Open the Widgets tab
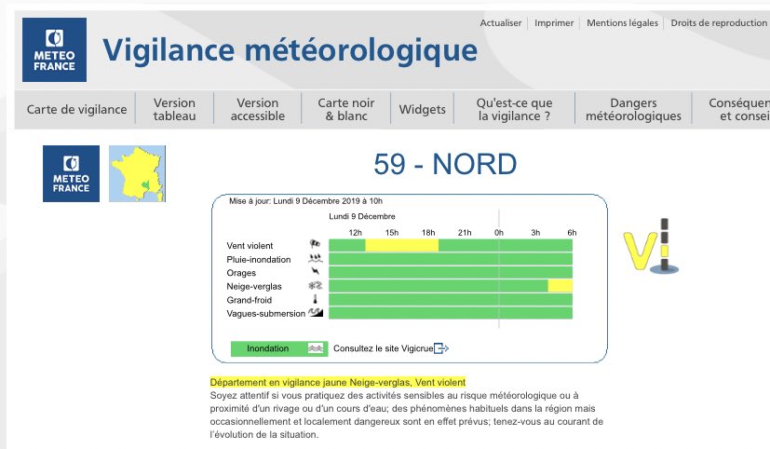 [x=423, y=109]
